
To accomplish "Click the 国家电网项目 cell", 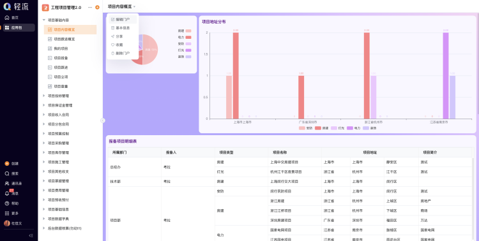I will [295, 230].
